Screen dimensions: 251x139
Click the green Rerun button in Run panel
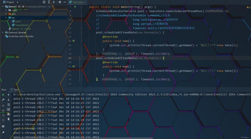click(x=3, y=95)
